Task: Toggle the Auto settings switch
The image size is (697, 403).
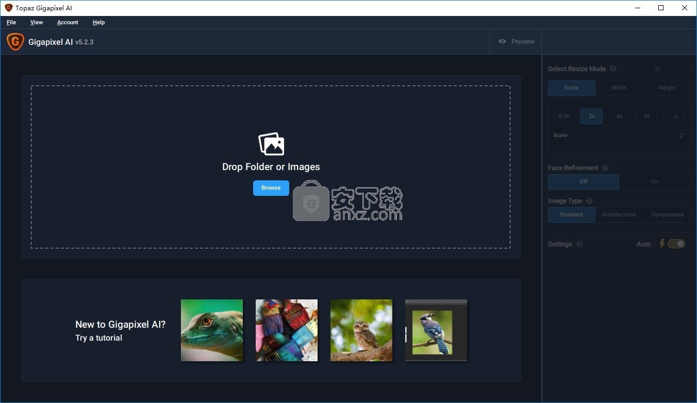Action: pos(676,244)
